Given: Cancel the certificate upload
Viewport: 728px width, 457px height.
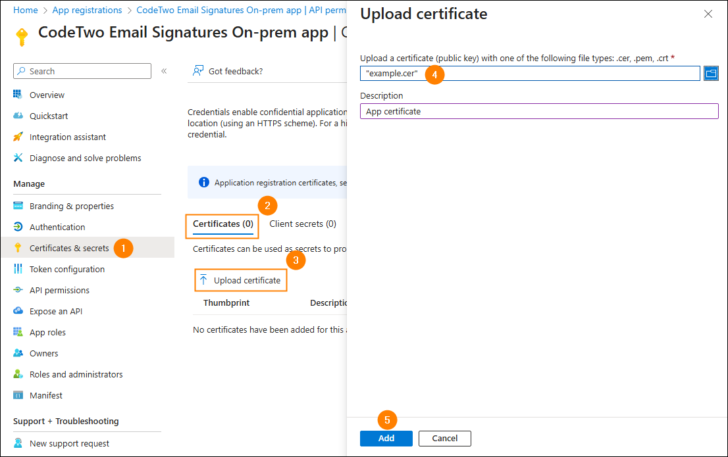Looking at the screenshot, I should coord(444,438).
